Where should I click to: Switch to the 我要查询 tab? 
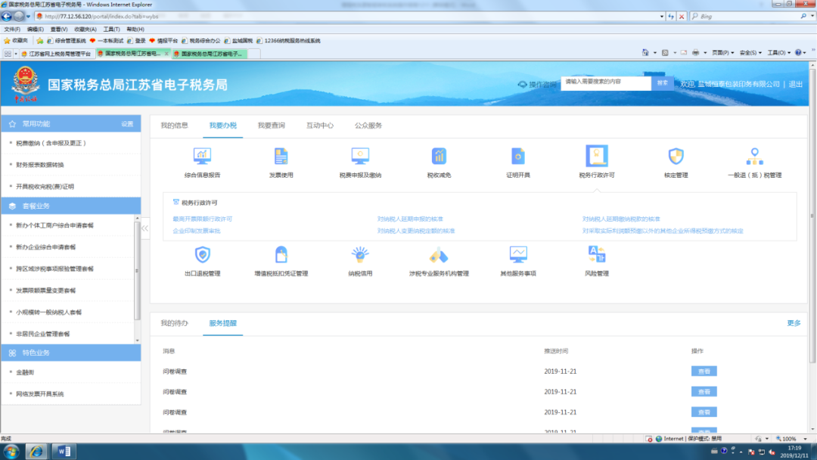tap(271, 126)
